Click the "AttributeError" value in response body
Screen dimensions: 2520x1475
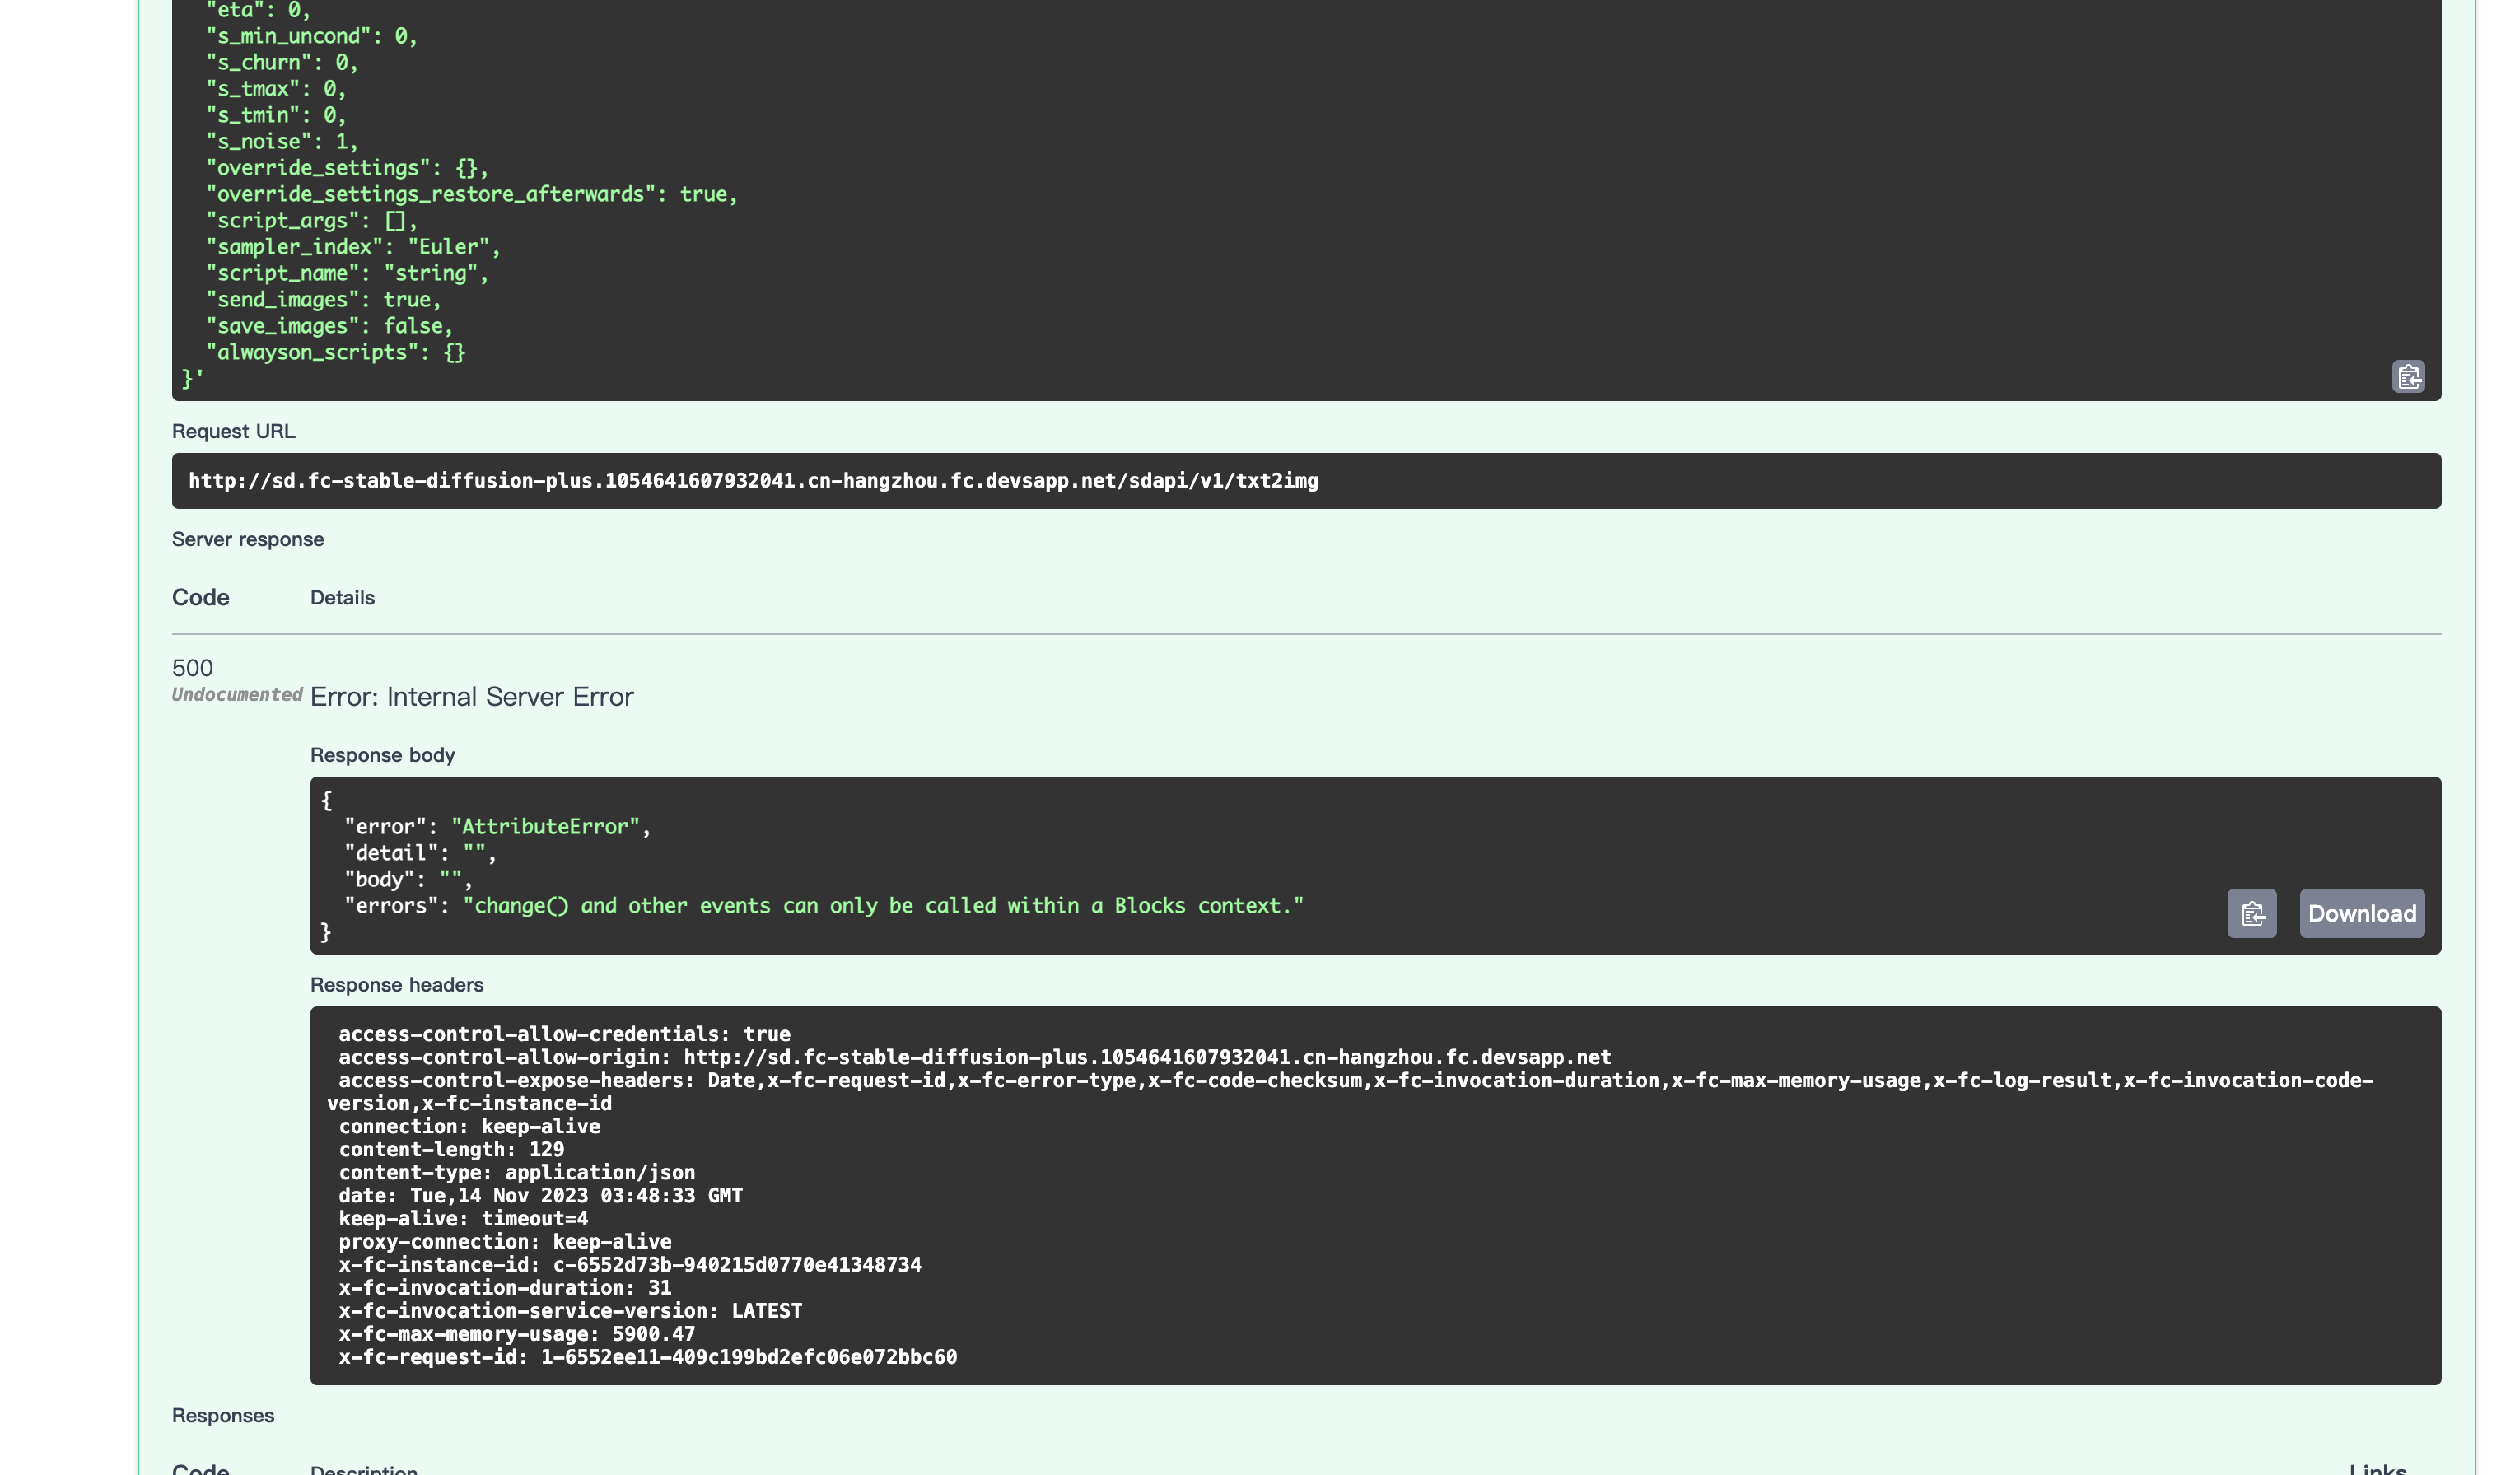[x=545, y=827]
